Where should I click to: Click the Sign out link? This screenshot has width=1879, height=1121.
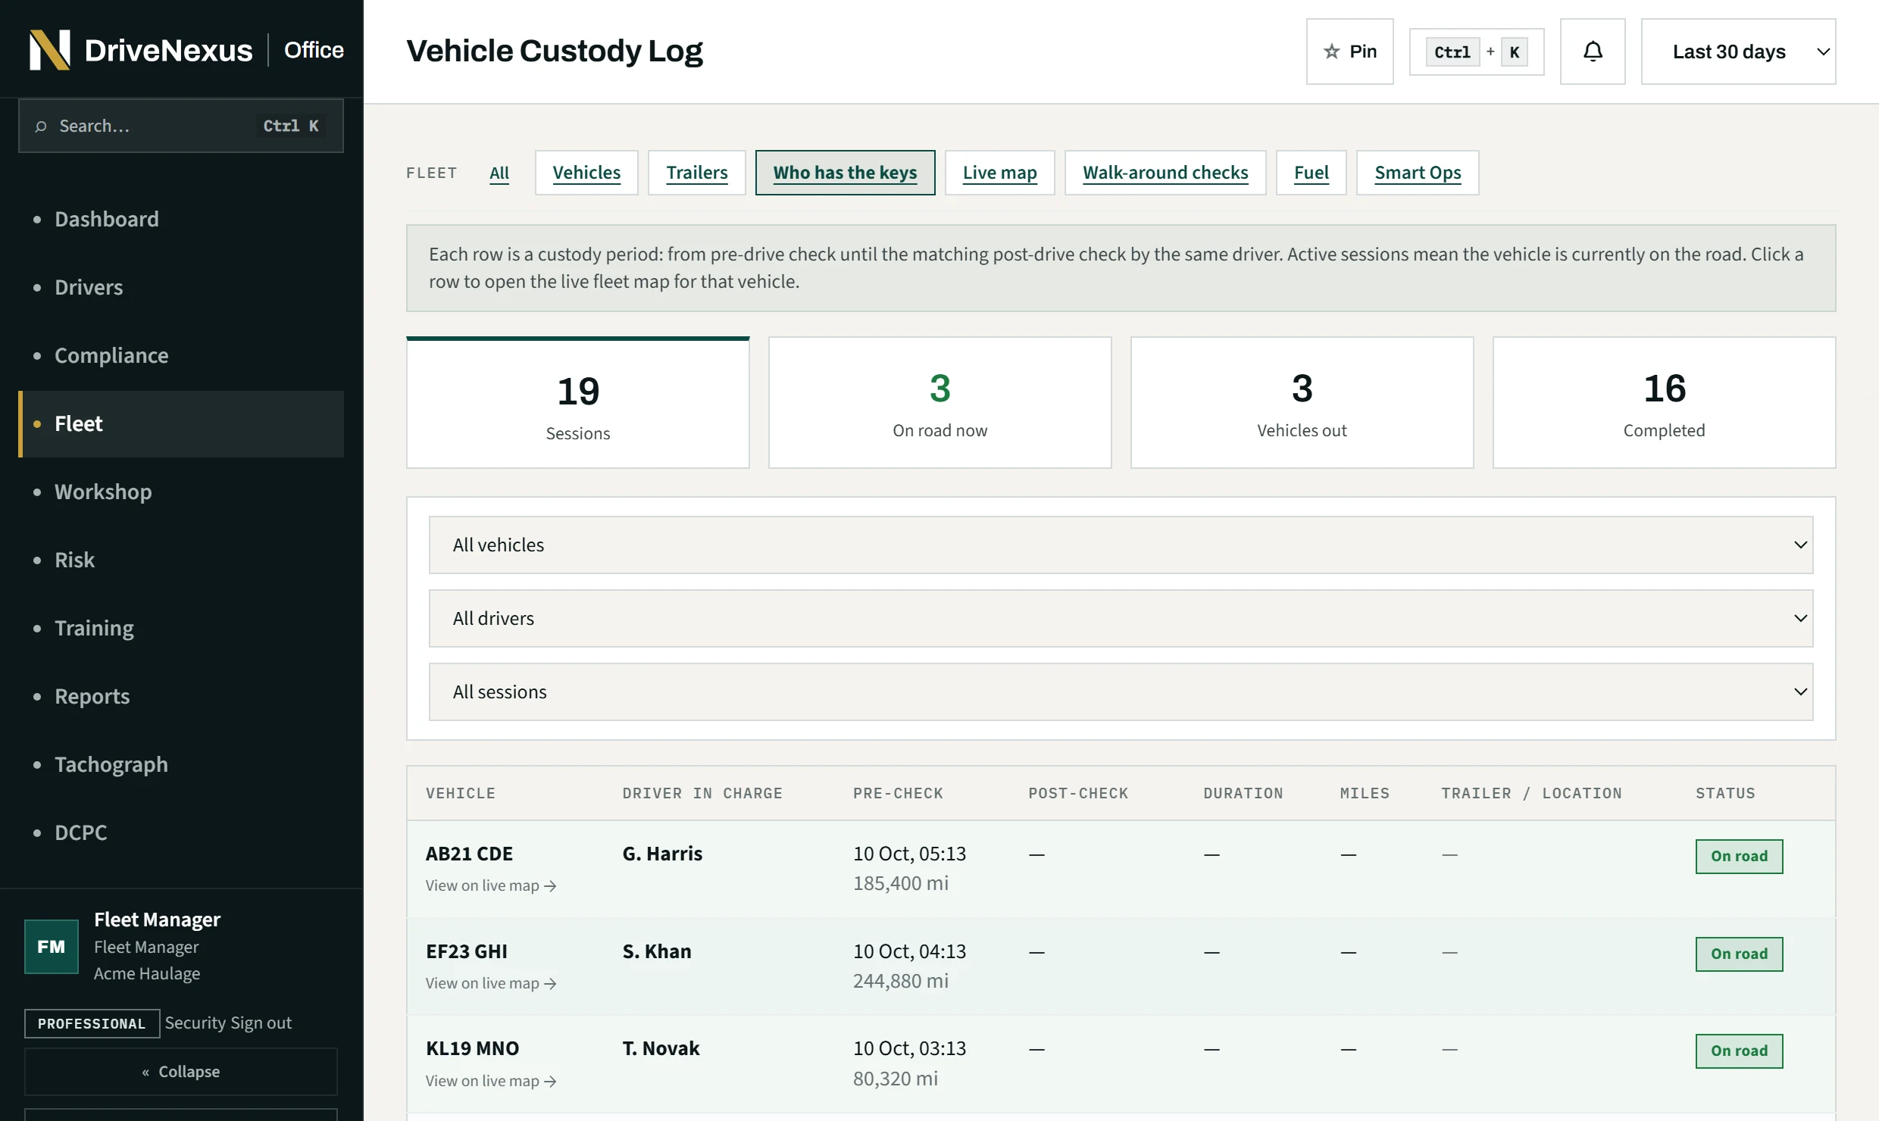pos(261,1023)
